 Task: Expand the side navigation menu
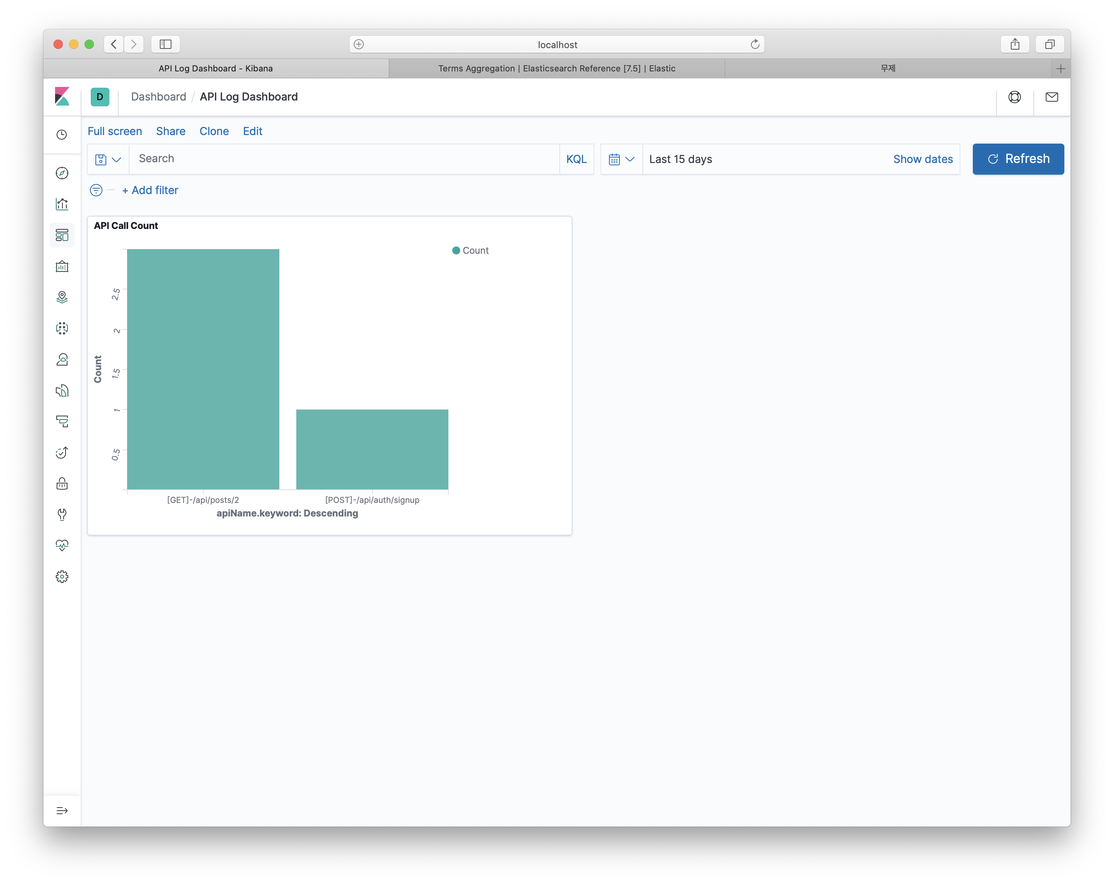click(62, 810)
